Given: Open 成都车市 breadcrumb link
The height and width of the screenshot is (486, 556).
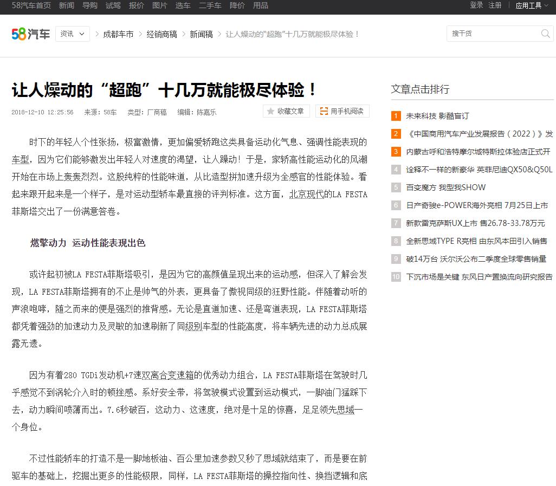Looking at the screenshot, I should point(118,34).
